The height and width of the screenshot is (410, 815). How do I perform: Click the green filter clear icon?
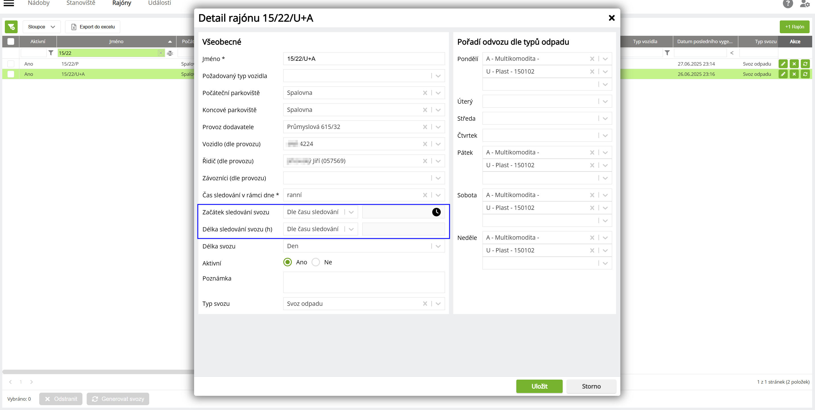pyautogui.click(x=11, y=27)
